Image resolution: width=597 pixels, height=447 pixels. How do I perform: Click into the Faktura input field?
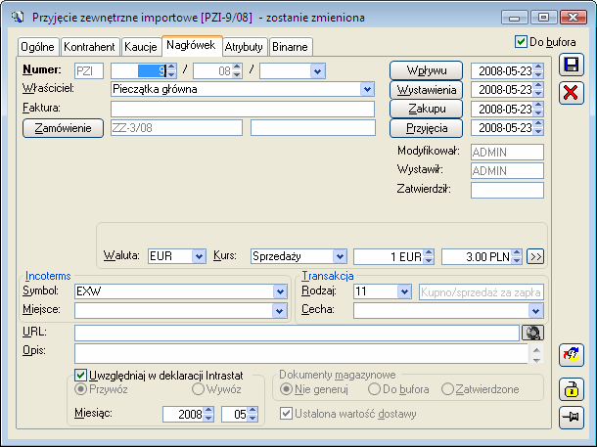pos(243,109)
